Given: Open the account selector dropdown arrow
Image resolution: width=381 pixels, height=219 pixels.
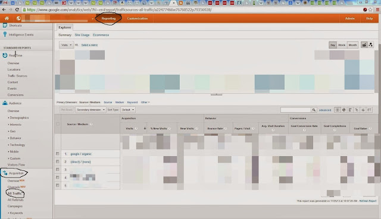Looking at the screenshot, I should [93, 19].
